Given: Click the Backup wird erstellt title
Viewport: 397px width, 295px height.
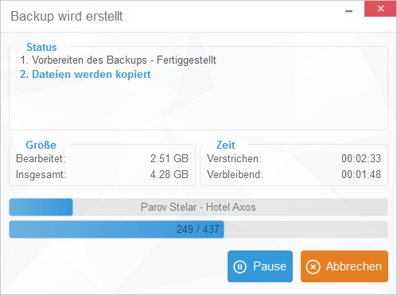Looking at the screenshot, I should 67,16.
